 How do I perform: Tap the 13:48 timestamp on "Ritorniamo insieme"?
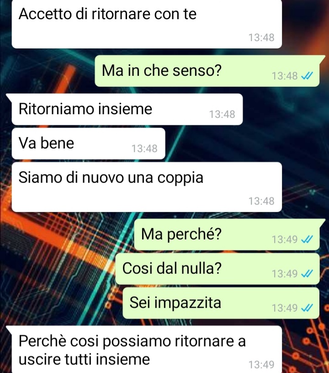click(222, 114)
